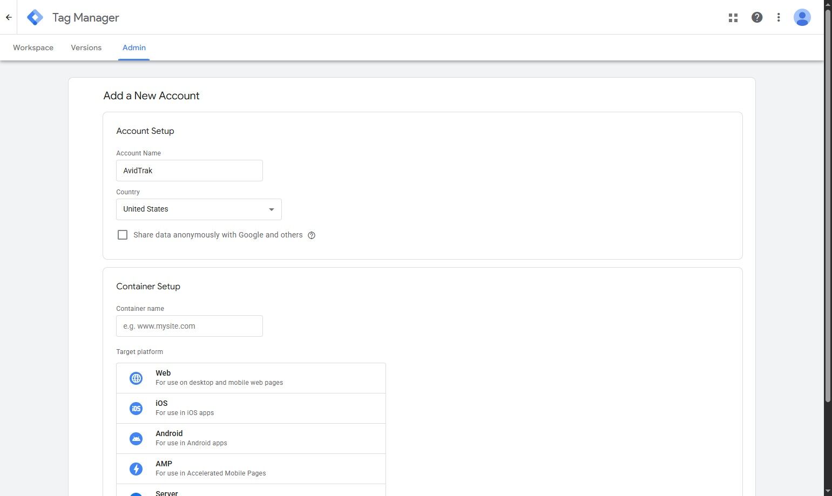Select the Web target platform row
Viewport: 832px width, 496px height.
pyautogui.click(x=251, y=378)
